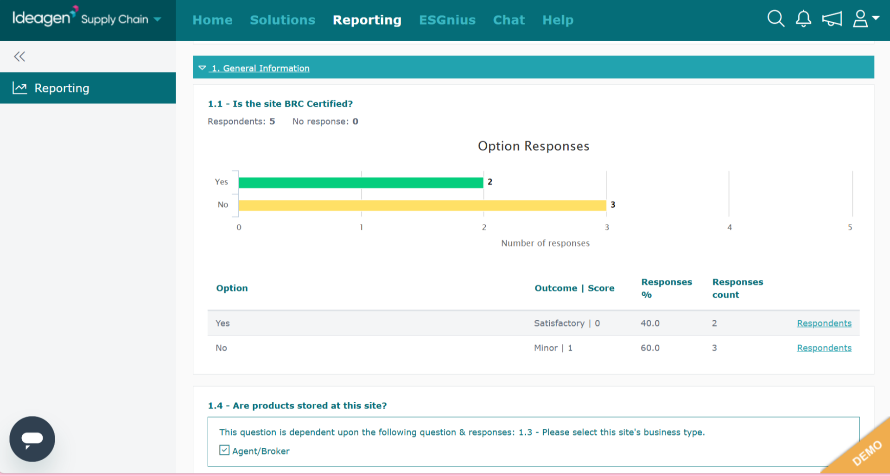Click the green Yes bar in chart
The height and width of the screenshot is (476, 890).
click(361, 182)
